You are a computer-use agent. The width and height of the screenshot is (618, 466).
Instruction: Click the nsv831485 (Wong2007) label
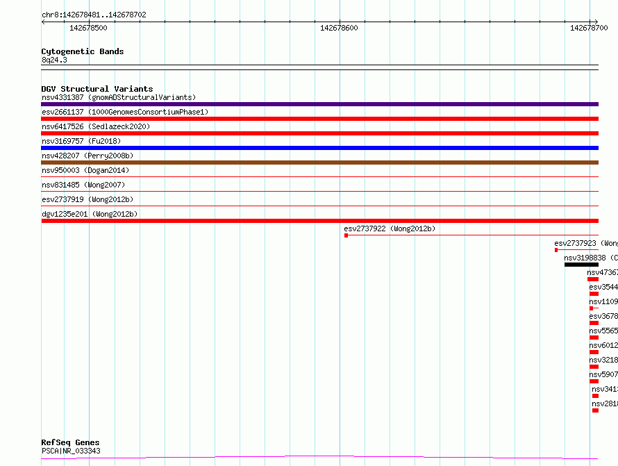click(83, 185)
